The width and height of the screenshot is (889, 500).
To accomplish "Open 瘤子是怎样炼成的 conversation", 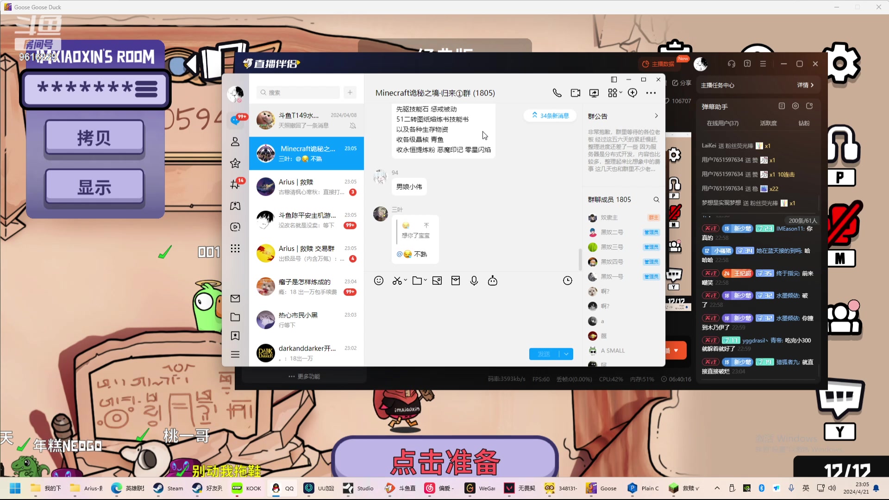I will [x=307, y=287].
